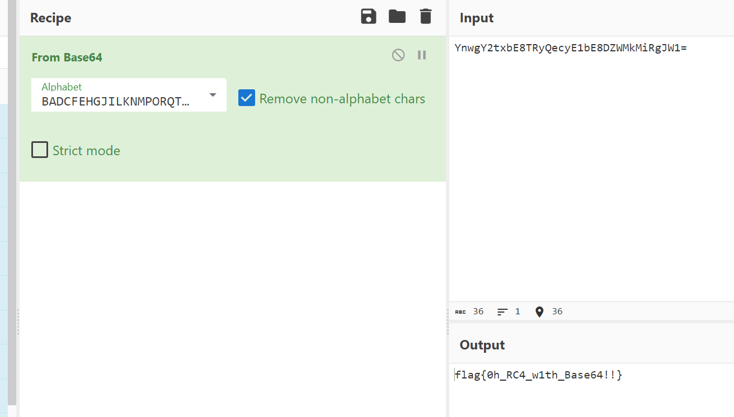
Task: Click inside the Base64 input text
Action: pos(571,48)
